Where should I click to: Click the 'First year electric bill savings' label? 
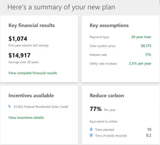coord(29,46)
